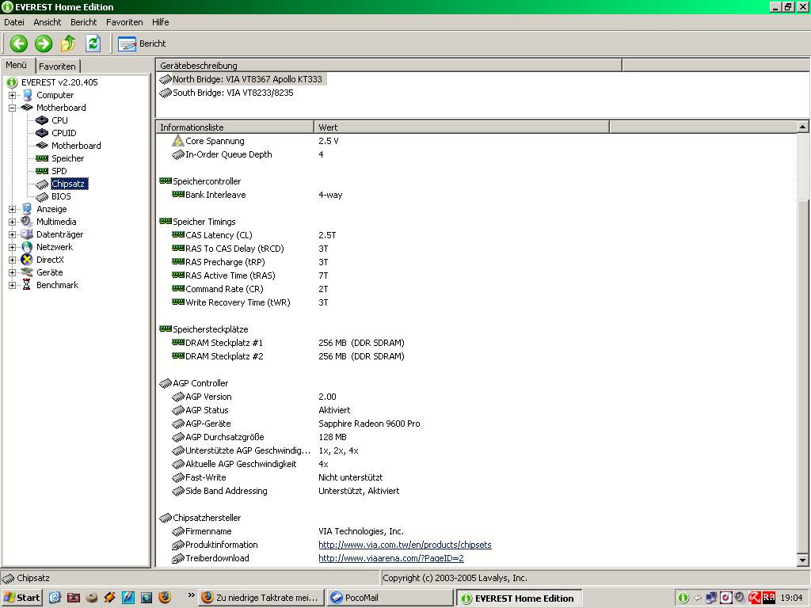
Task: Click the Multimedia icon in tree
Action: pos(27,222)
